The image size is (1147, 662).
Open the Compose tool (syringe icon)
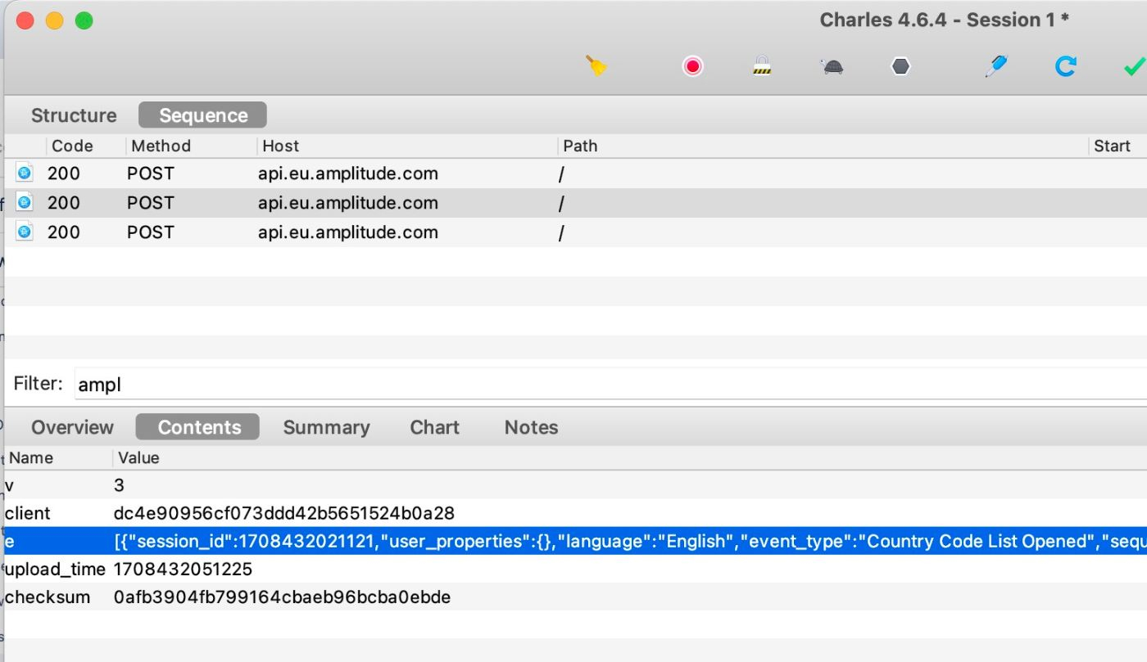[x=995, y=66]
